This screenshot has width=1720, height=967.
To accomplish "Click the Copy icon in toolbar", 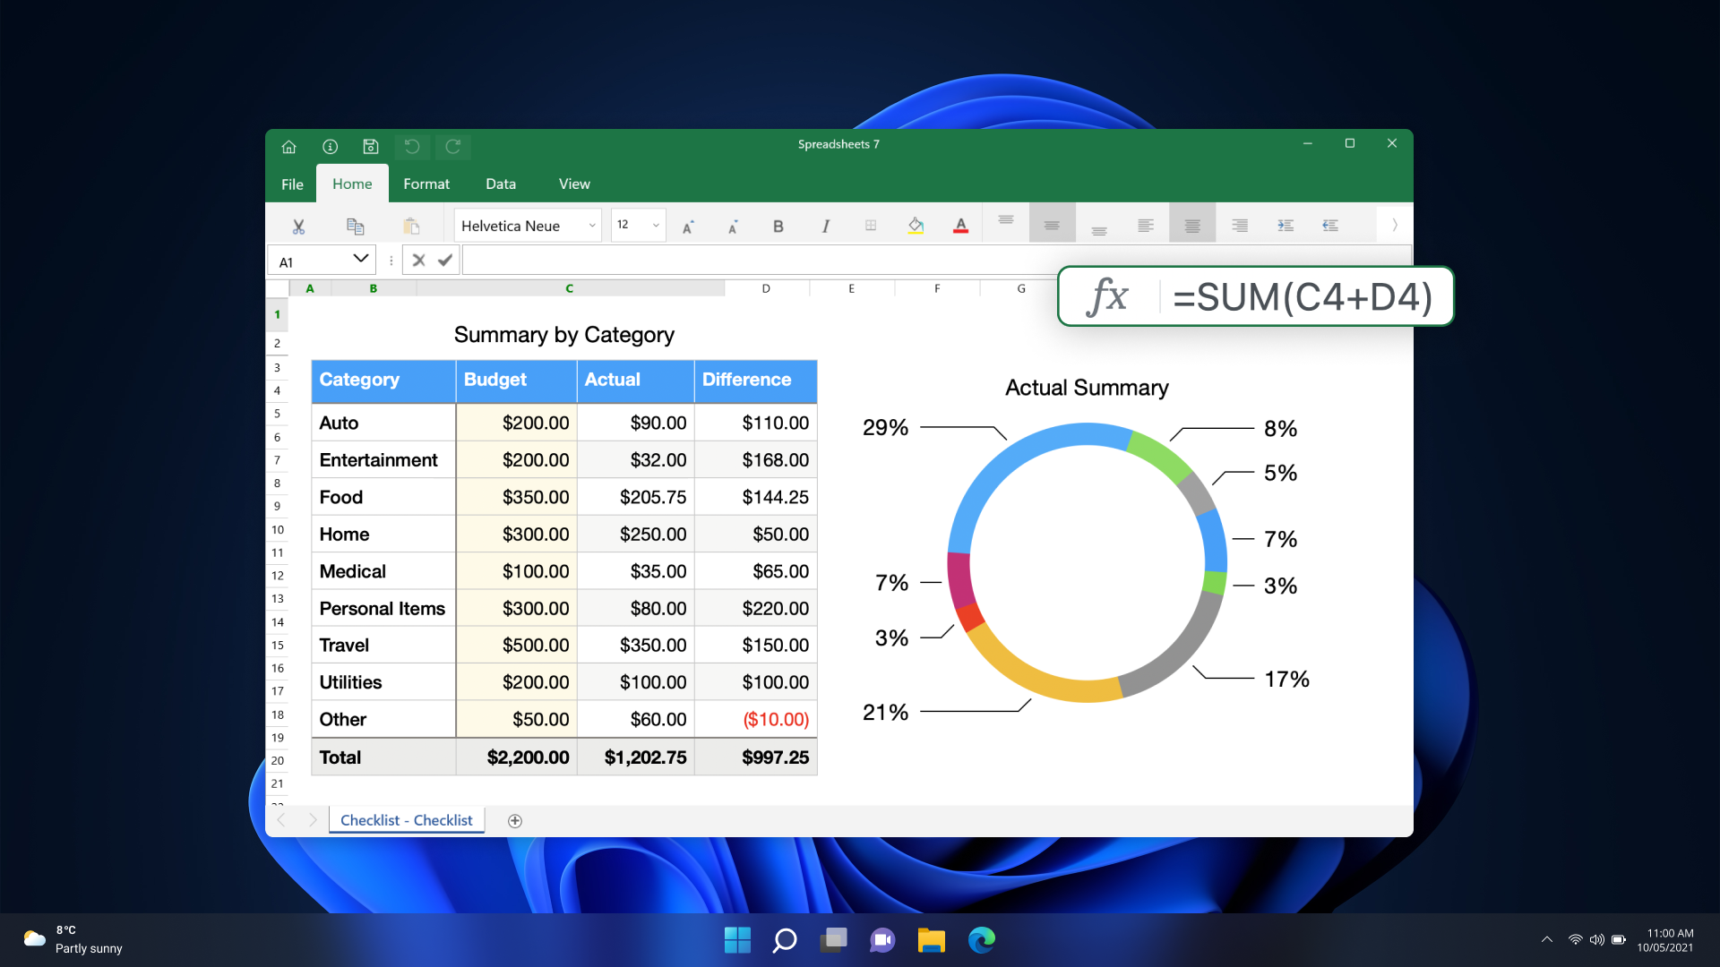I will (355, 227).
